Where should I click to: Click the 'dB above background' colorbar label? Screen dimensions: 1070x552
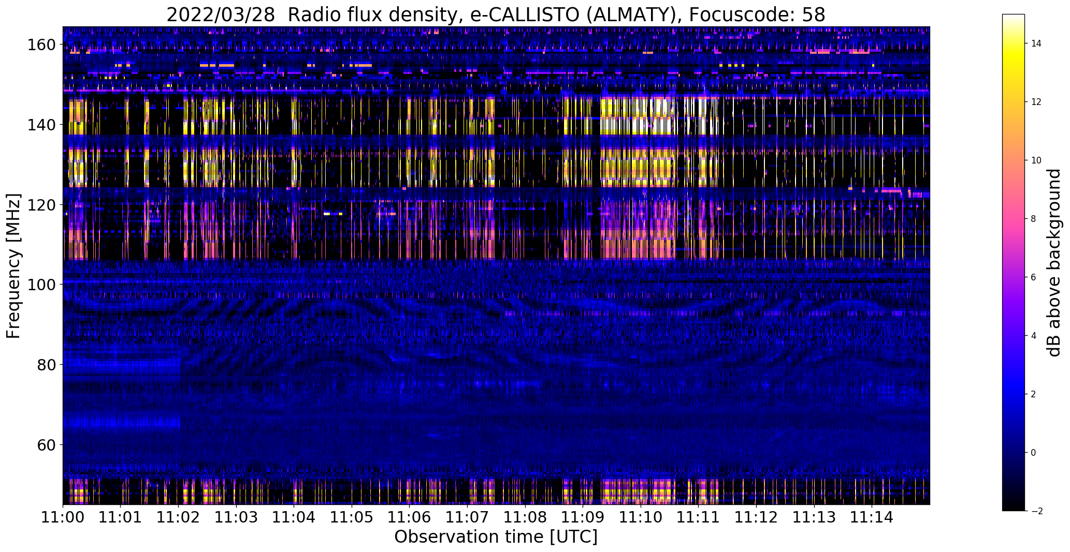(1054, 262)
